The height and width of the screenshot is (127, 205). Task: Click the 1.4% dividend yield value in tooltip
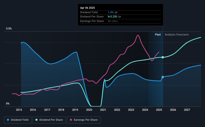click(111, 12)
